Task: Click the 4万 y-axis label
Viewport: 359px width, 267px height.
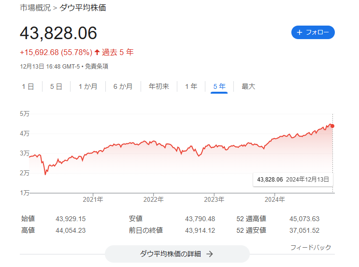Action: 25,133
